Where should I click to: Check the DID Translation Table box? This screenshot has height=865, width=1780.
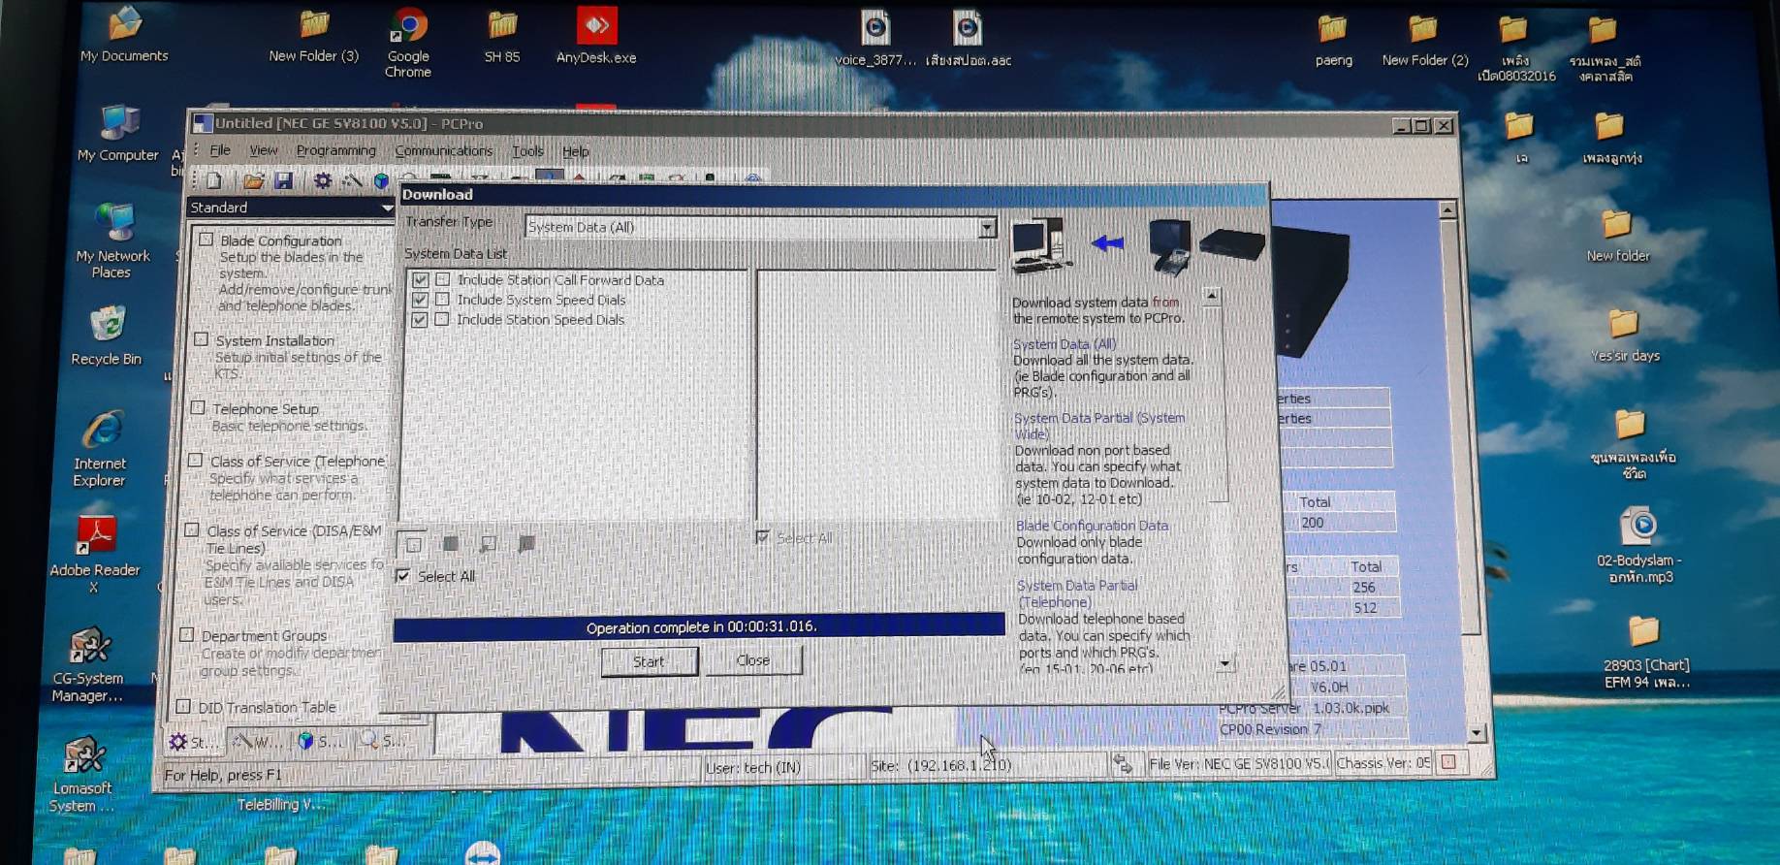(x=183, y=706)
